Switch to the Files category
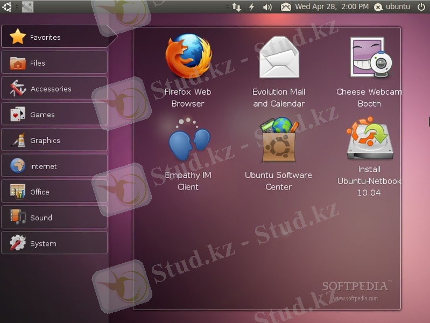Screen dimensions: 430x323 [x=54, y=63]
